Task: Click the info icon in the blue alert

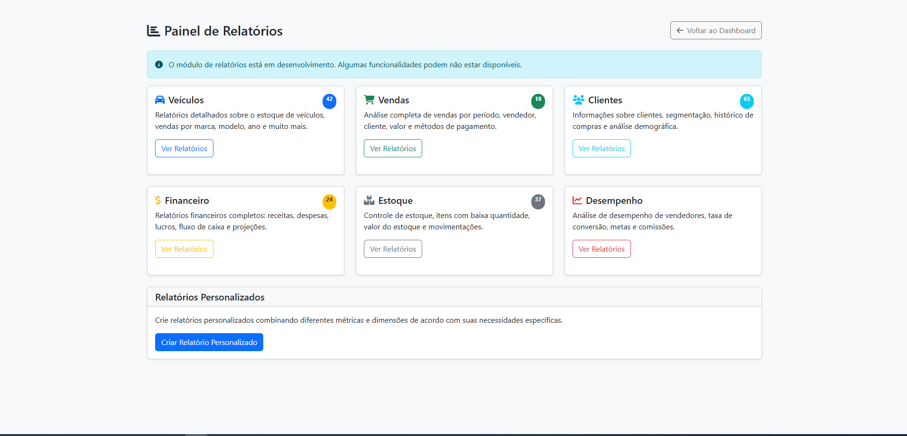Action: tap(159, 64)
